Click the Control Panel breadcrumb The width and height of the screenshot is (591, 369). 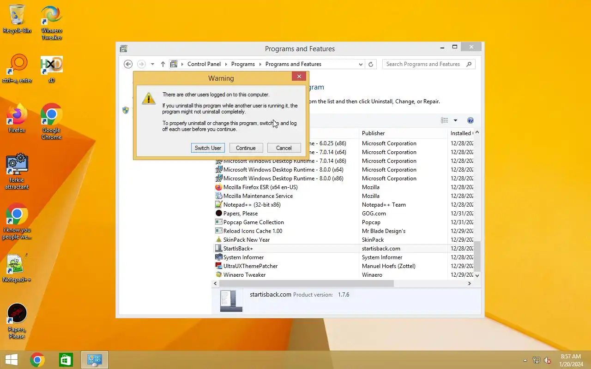click(204, 64)
